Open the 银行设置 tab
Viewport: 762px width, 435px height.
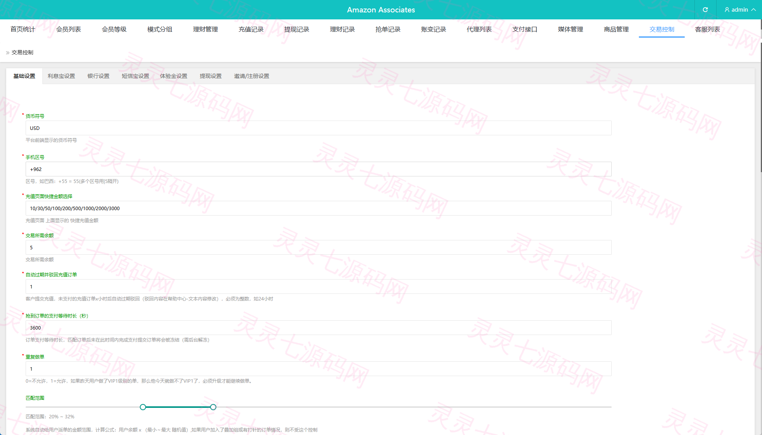point(98,76)
